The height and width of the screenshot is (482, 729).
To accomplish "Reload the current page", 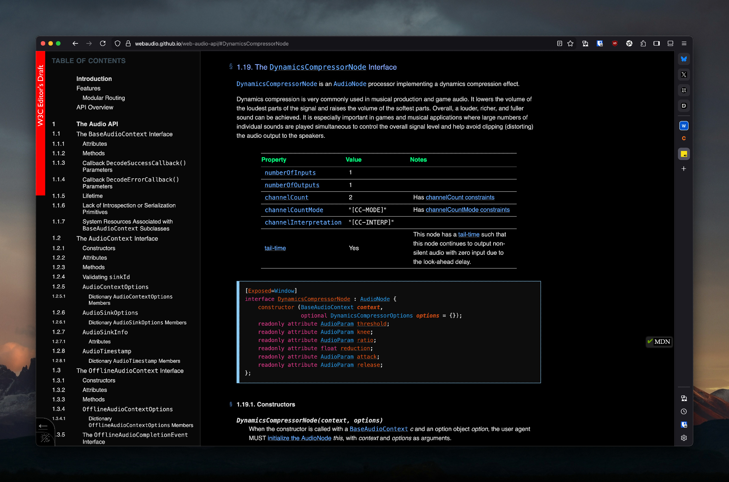I will (x=103, y=43).
